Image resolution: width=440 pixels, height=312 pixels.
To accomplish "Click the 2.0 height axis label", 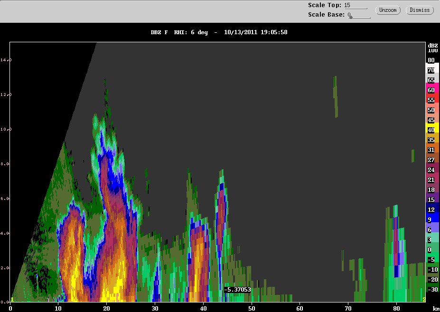I will pyautogui.click(x=5, y=268).
